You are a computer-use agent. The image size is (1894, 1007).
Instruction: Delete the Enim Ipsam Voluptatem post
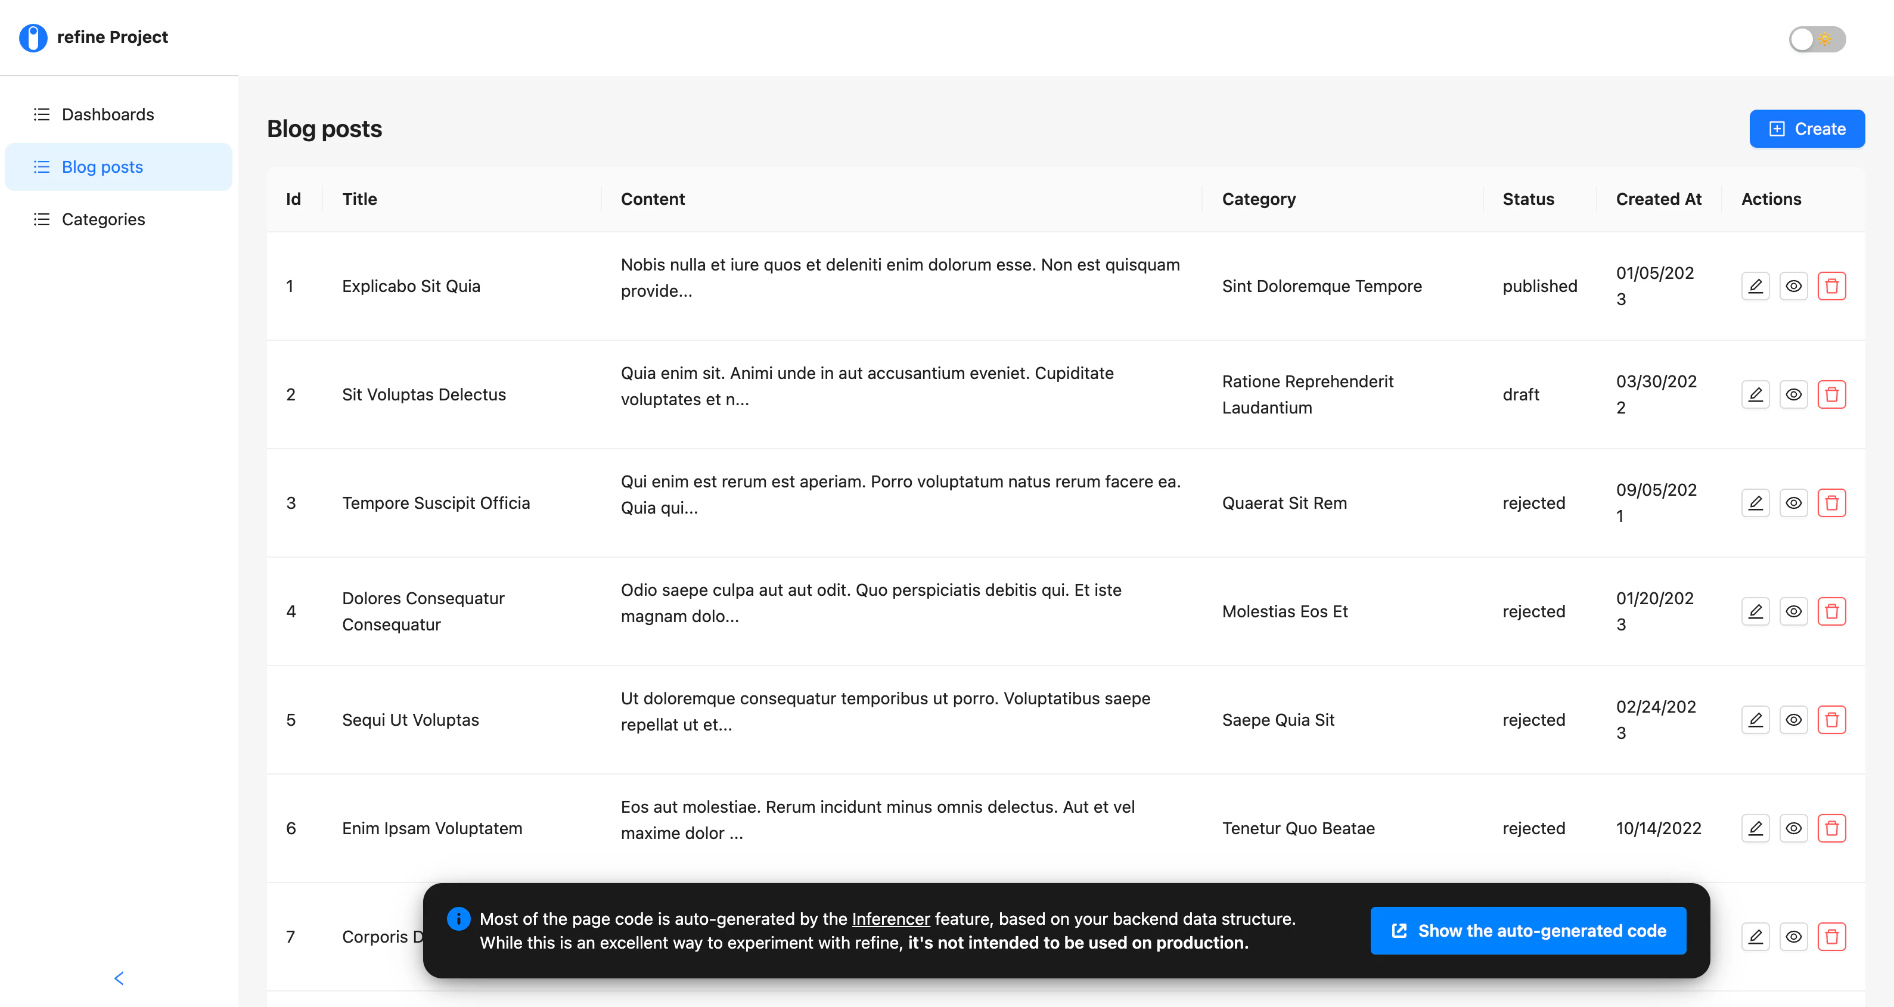point(1831,828)
